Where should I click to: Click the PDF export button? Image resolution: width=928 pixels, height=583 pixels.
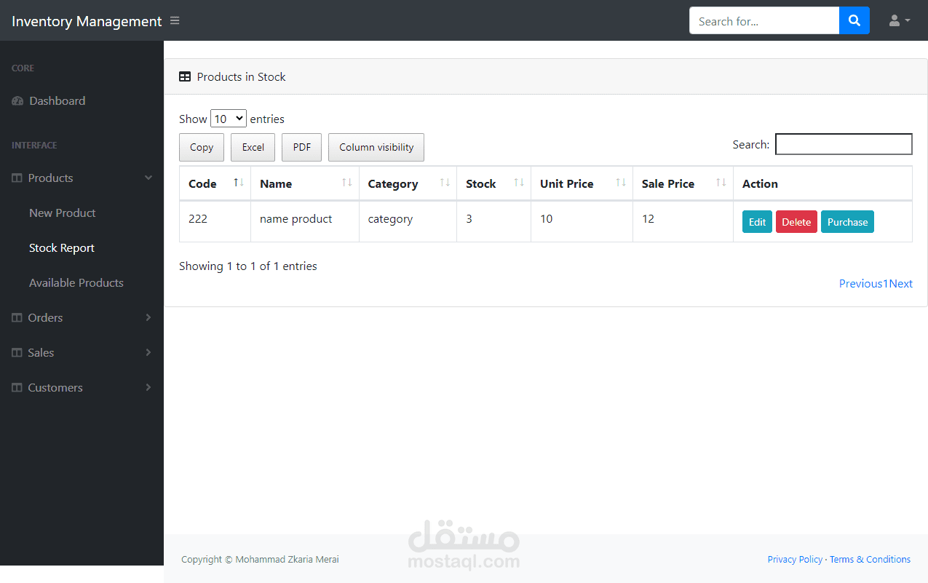pyautogui.click(x=302, y=147)
